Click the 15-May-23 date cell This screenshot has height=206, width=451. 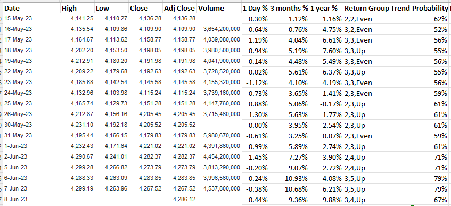[x=31, y=19]
